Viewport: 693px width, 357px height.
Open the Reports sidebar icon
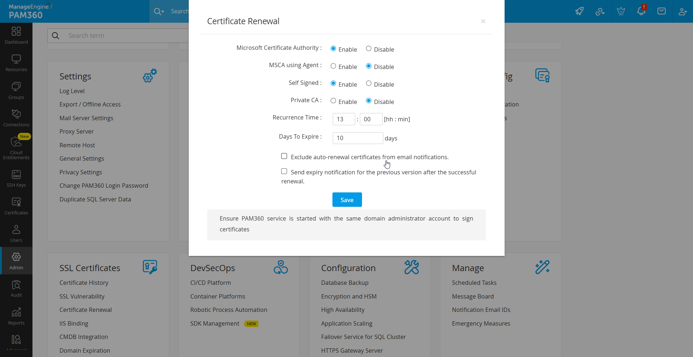point(16,316)
